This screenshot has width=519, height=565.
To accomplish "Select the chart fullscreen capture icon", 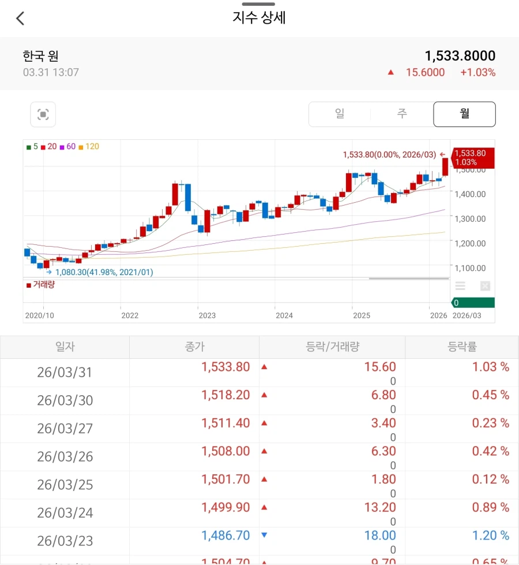I will [x=44, y=114].
